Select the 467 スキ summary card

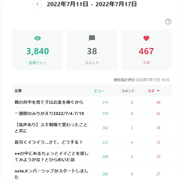coord(146,50)
